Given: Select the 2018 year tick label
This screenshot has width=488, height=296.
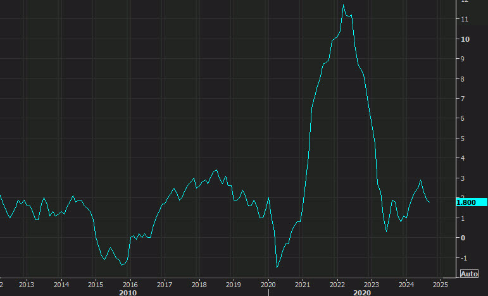Looking at the screenshot, I should (199, 285).
